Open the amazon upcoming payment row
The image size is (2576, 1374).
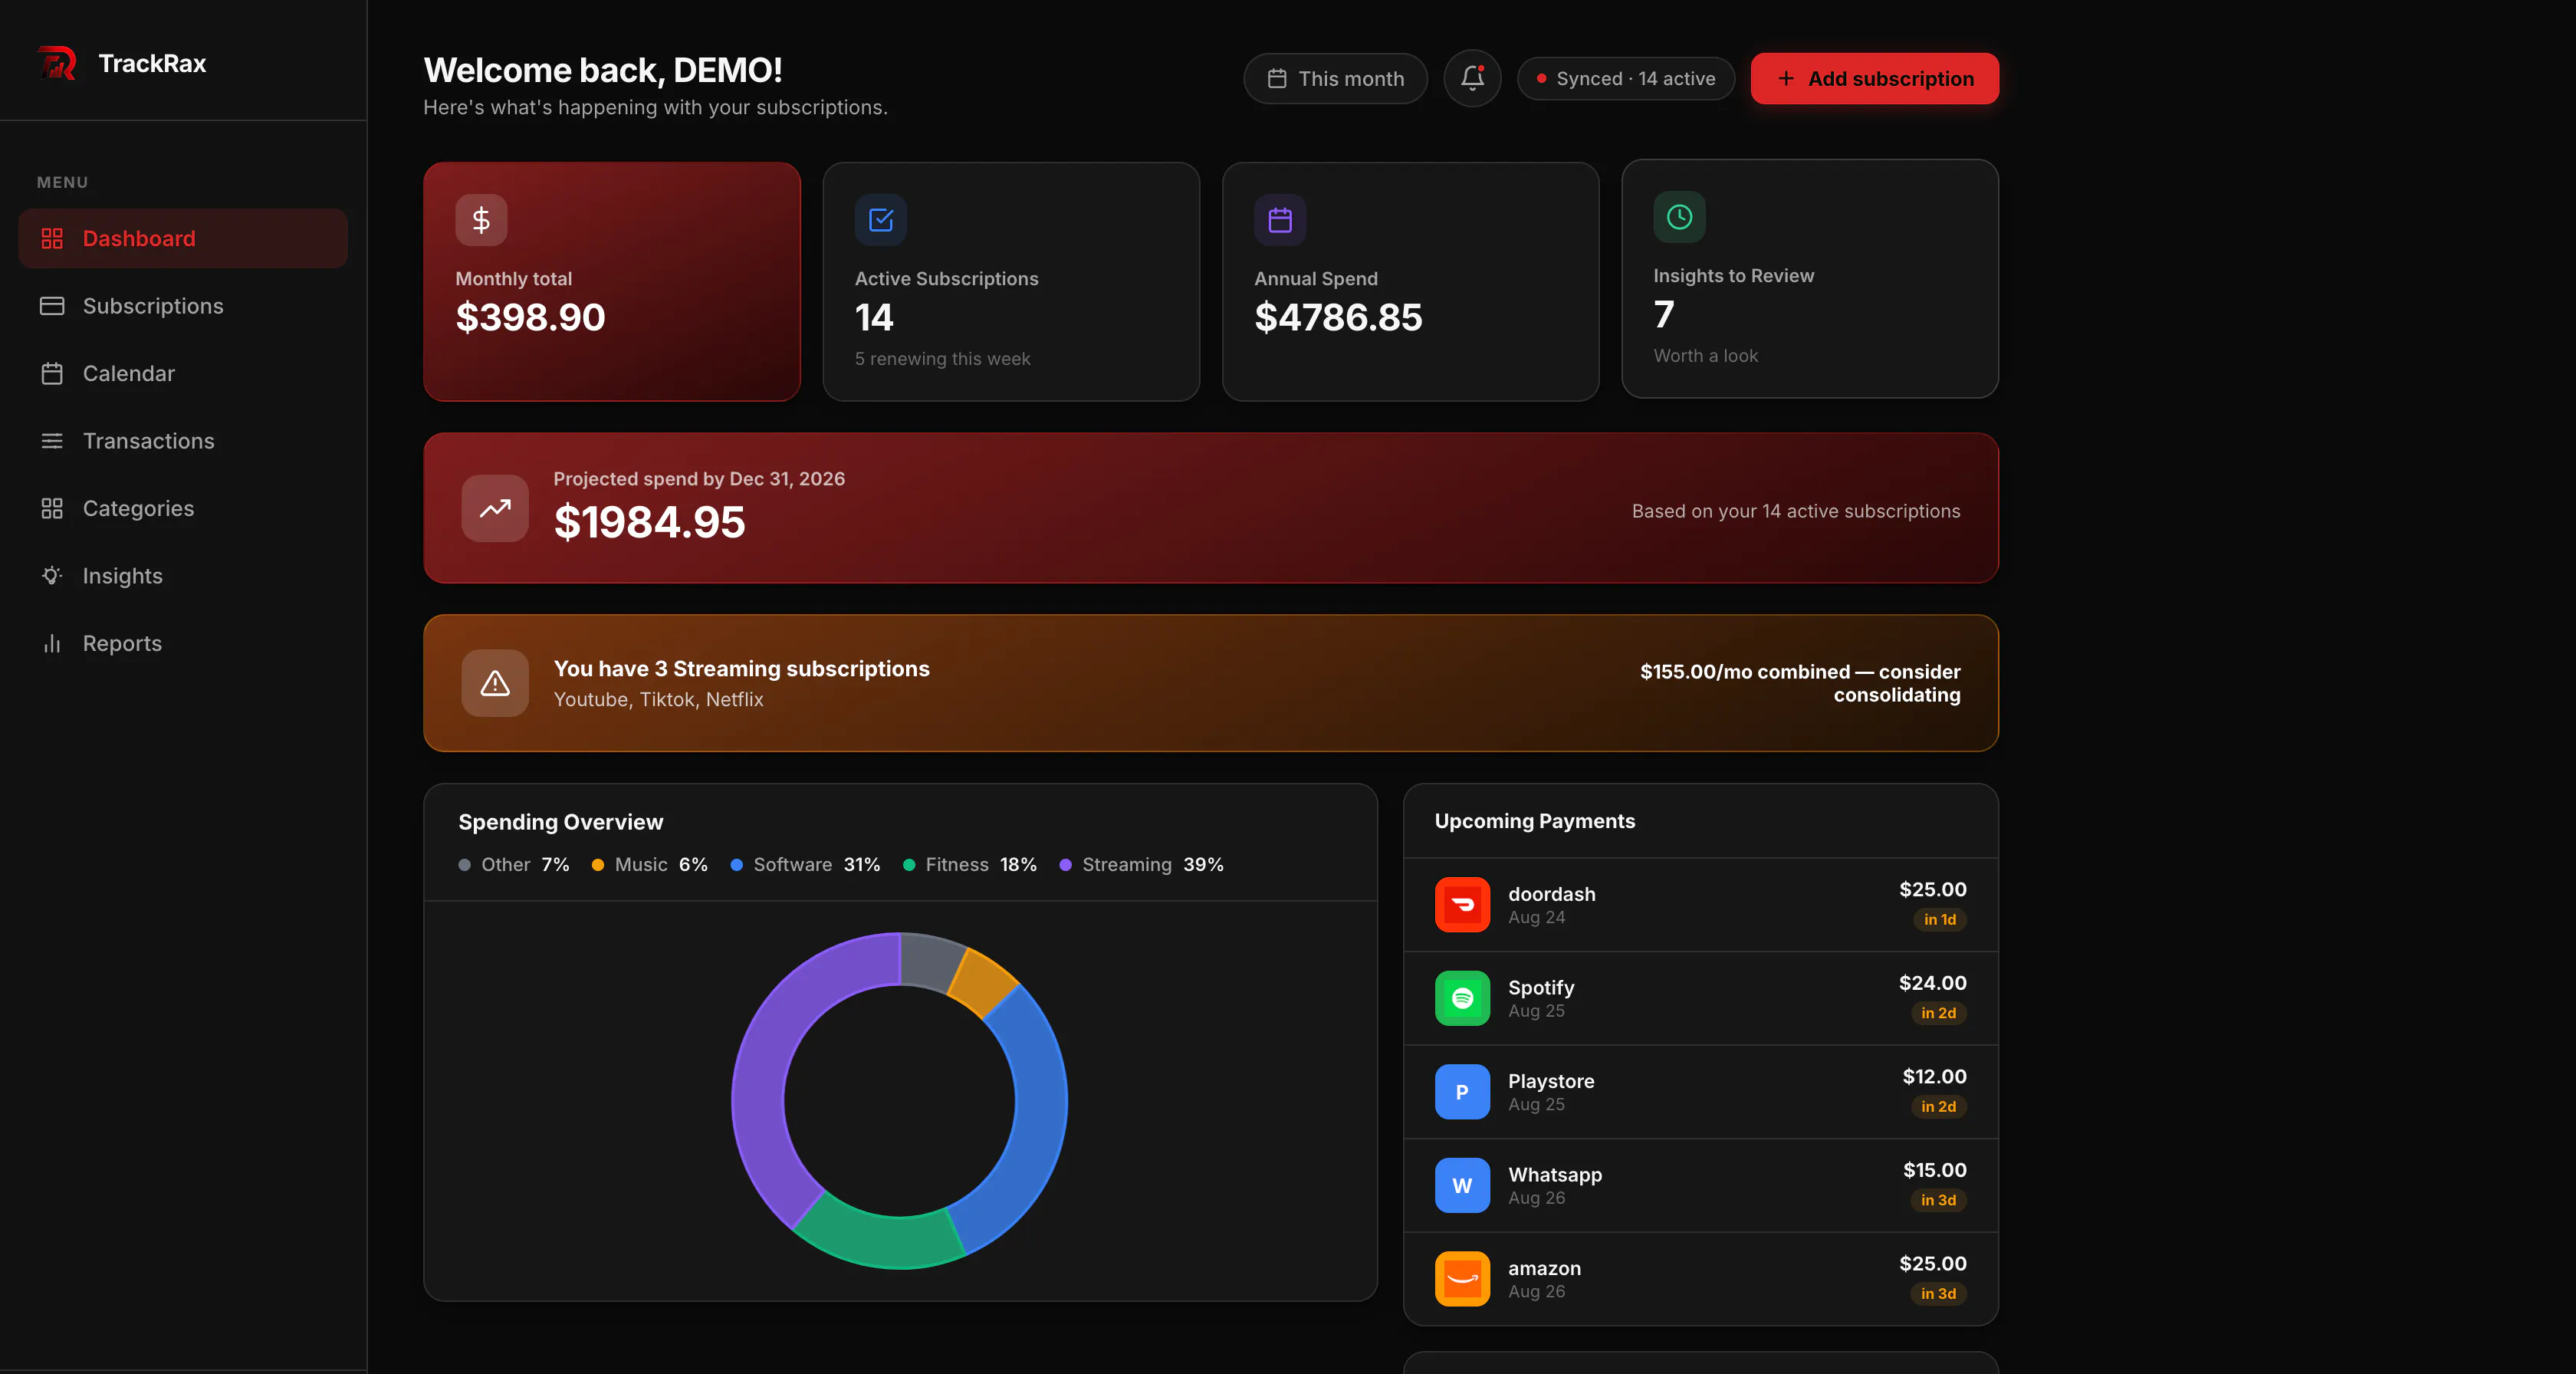tap(1700, 1278)
